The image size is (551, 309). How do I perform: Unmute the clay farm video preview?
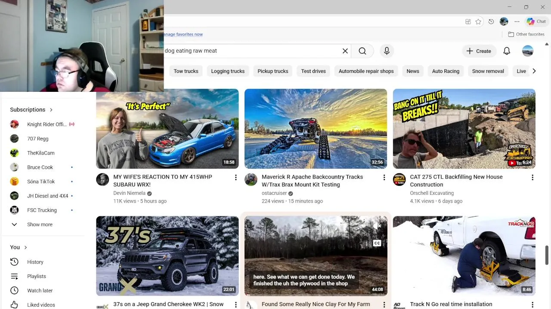point(377,226)
